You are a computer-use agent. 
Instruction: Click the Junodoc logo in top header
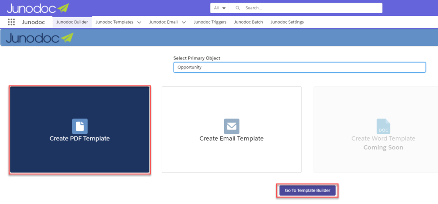pyautogui.click(x=38, y=8)
